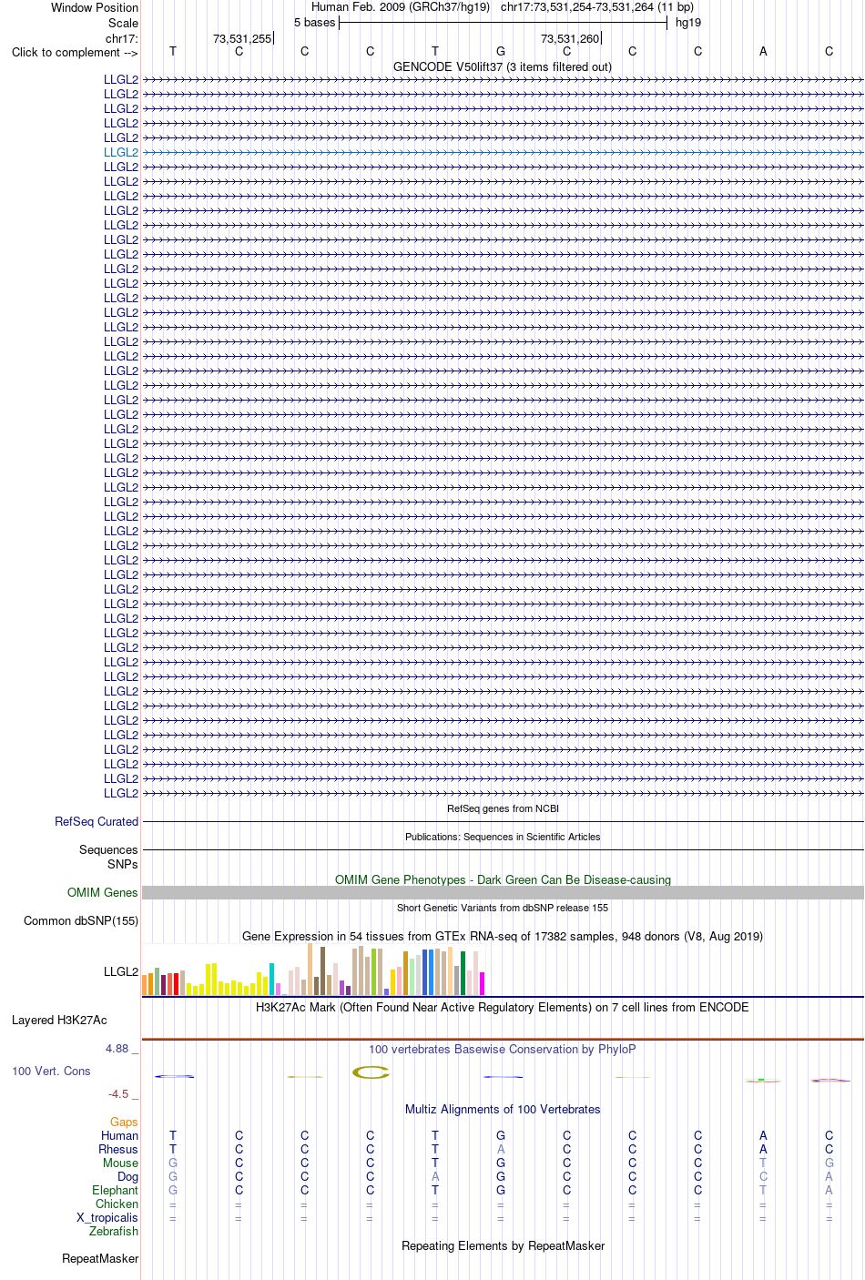Screen dimensions: 865x1280
Task: Open the GTEx 'Gene Expression in 54 tissues' title
Action: click(x=503, y=936)
